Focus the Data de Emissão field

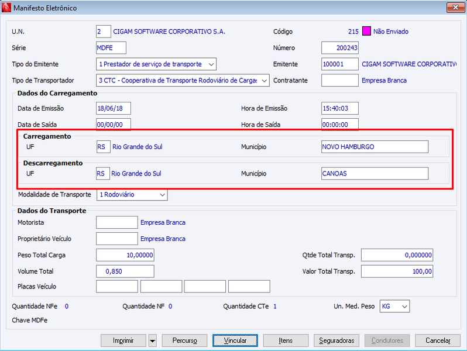click(114, 108)
